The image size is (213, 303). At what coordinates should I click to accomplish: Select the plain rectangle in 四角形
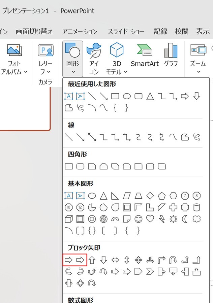point(69,166)
